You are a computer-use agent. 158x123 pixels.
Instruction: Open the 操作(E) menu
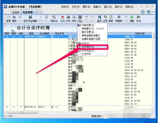(87, 7)
